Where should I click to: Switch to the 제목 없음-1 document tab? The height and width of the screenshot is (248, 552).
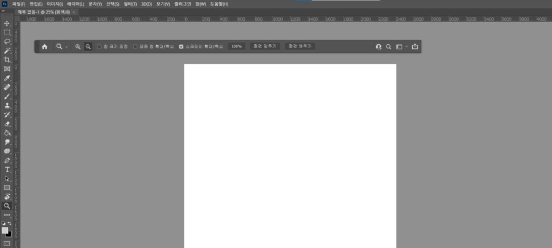tap(44, 12)
